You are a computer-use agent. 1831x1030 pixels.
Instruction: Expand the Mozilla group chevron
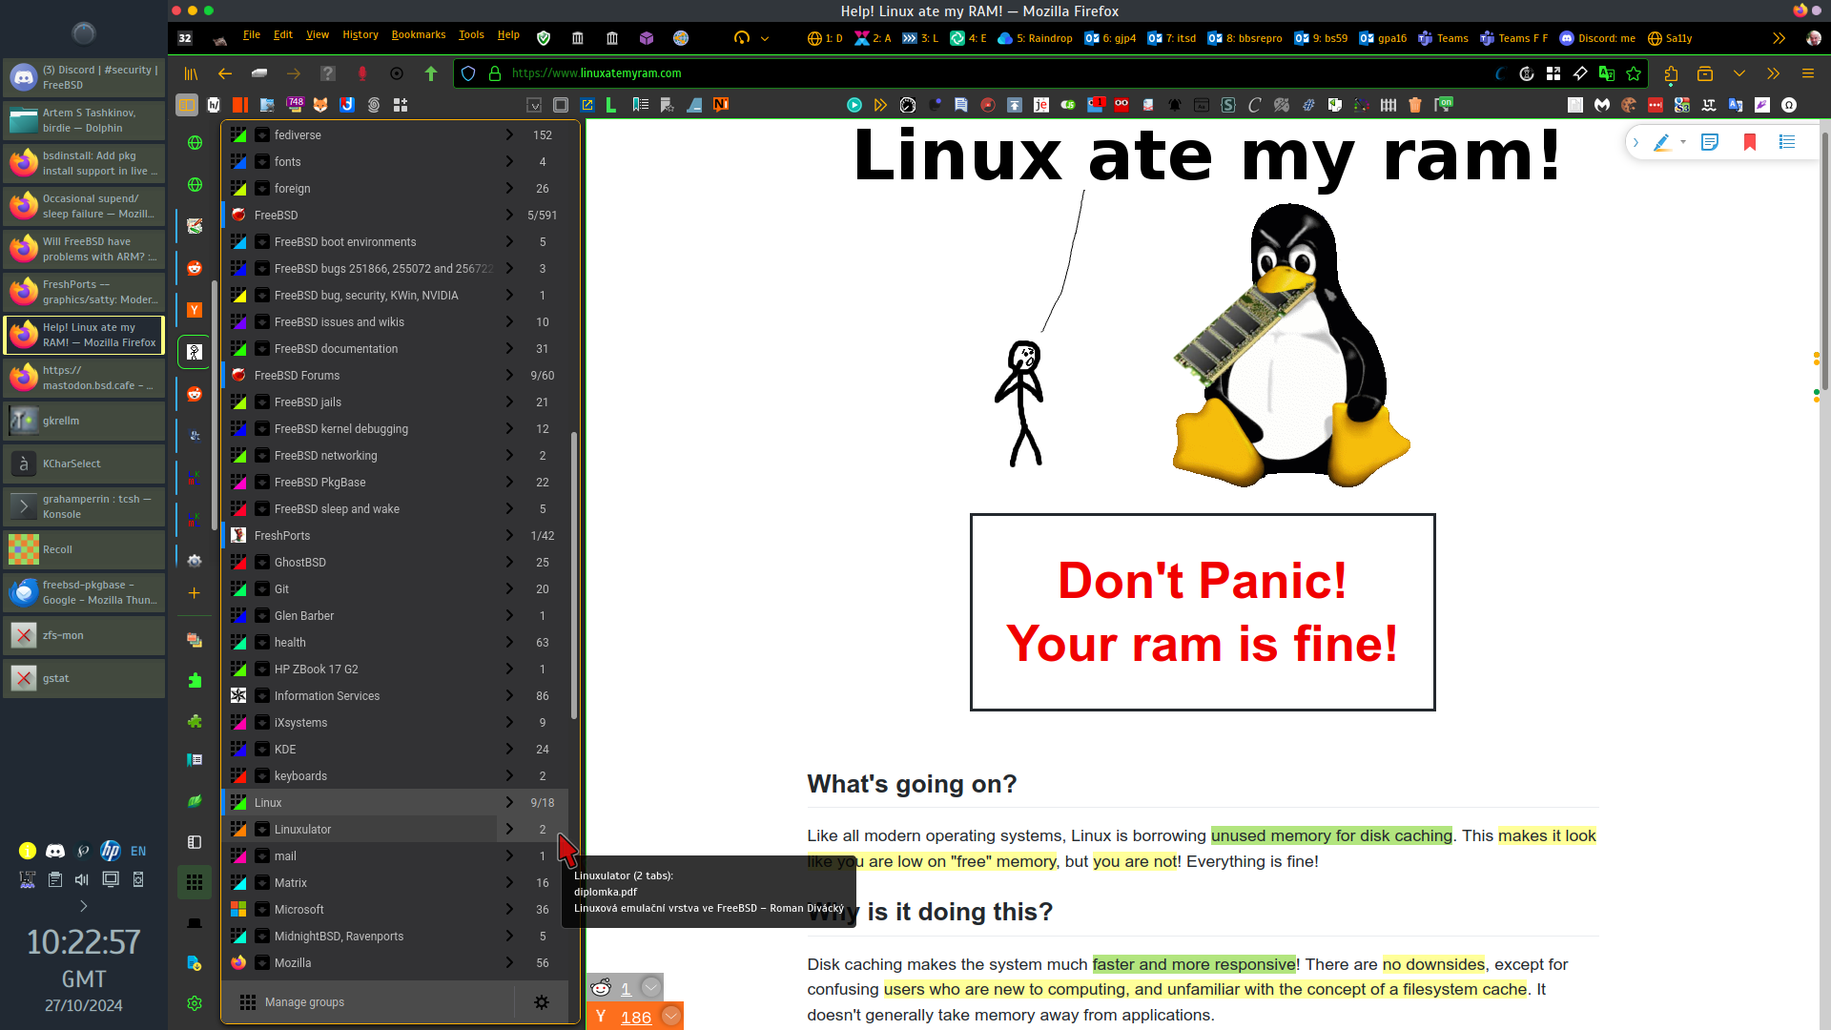pos(509,963)
